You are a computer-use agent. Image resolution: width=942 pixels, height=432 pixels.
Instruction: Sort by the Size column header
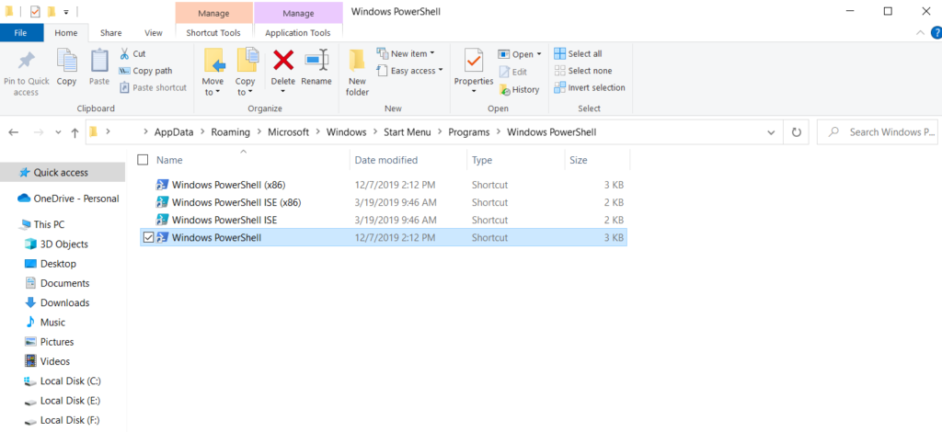(579, 160)
